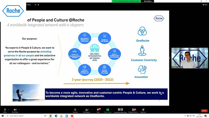This screenshot has width=209, height=118.
Task: Open the Chat panel with unread badge
Action: coord(98,110)
